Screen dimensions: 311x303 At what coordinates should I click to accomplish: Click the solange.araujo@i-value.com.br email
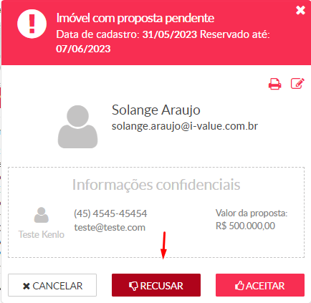tap(185, 126)
